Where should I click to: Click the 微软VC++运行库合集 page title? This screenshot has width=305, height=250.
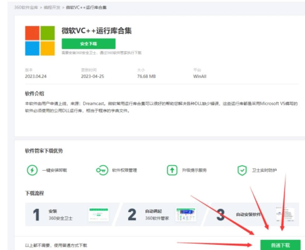click(96, 31)
